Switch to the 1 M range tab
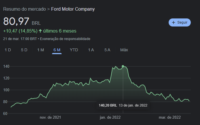Viewport: 200px width, 125px height. (x=41, y=50)
